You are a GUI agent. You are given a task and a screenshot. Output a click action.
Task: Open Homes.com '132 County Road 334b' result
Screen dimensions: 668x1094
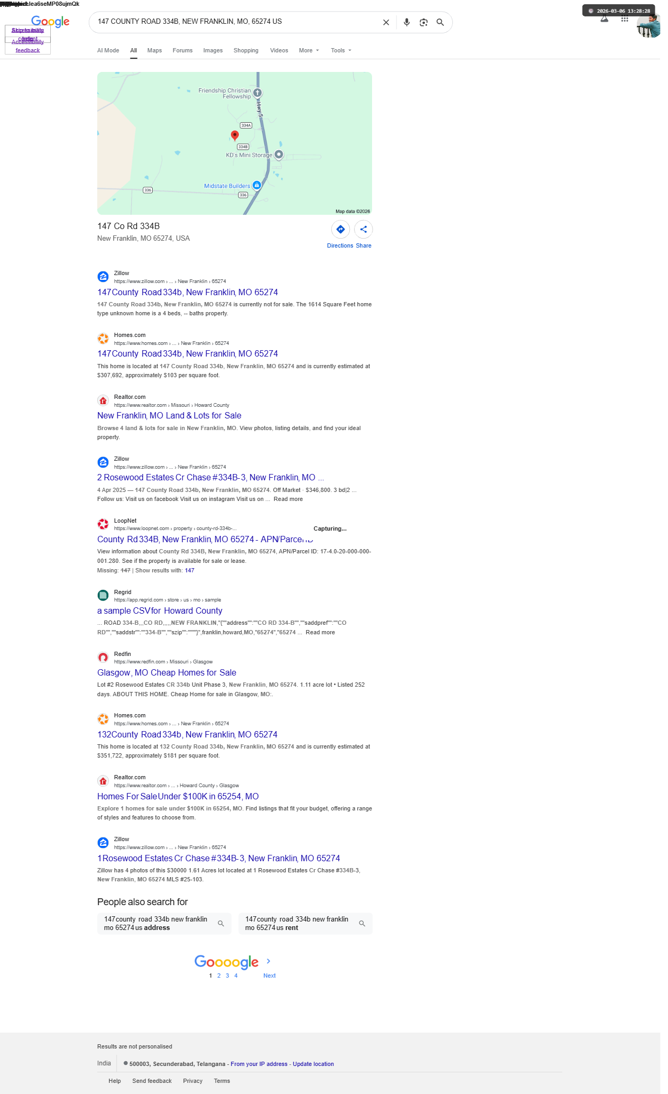pos(187,735)
